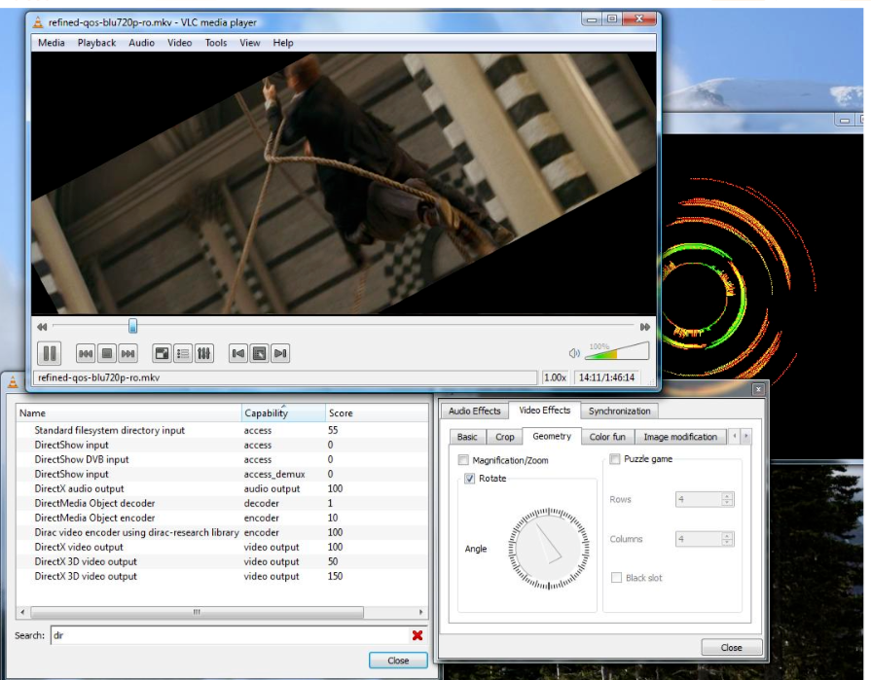
Task: Click the faster forward arrows icon
Action: click(645, 327)
